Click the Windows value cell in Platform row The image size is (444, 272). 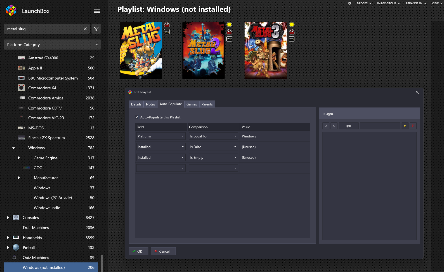pyautogui.click(x=275, y=136)
